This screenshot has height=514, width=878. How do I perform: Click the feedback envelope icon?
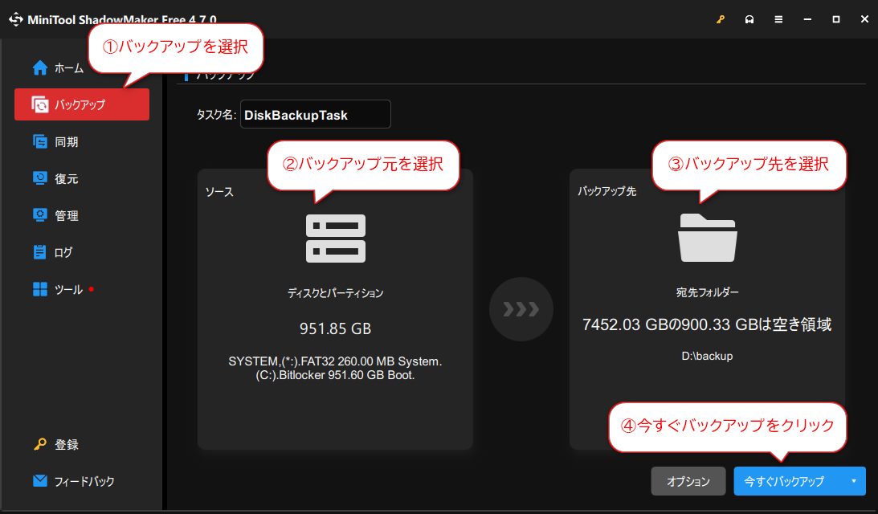pos(39,481)
